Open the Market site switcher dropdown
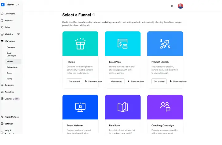Image resolution: width=222 pixels, height=145 pixels. click(x=13, y=5)
